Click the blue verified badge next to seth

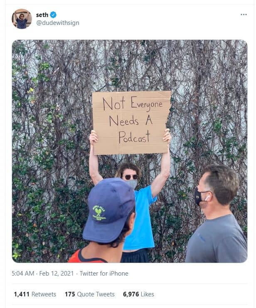tap(53, 15)
